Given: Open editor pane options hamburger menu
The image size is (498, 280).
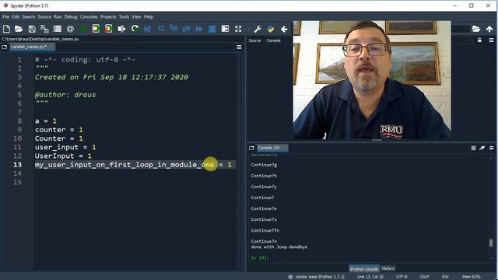Looking at the screenshot, I should pyautogui.click(x=239, y=47).
